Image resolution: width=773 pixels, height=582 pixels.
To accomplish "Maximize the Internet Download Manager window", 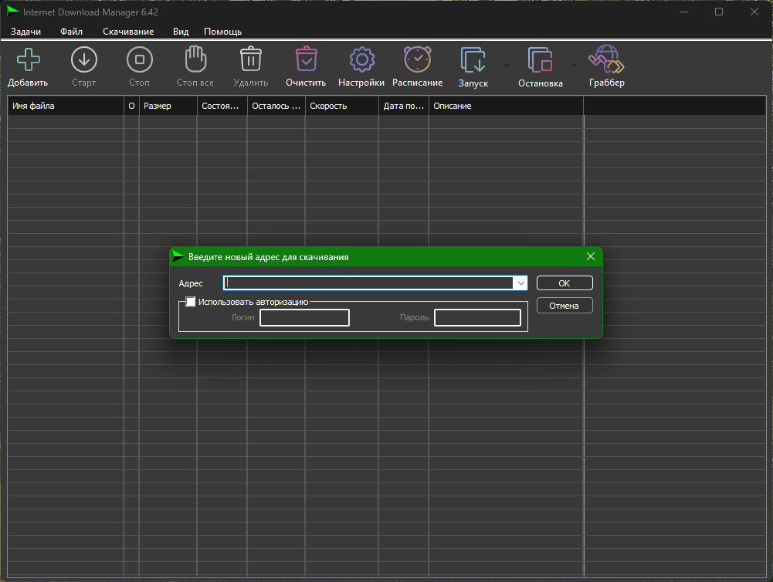I will pos(719,12).
